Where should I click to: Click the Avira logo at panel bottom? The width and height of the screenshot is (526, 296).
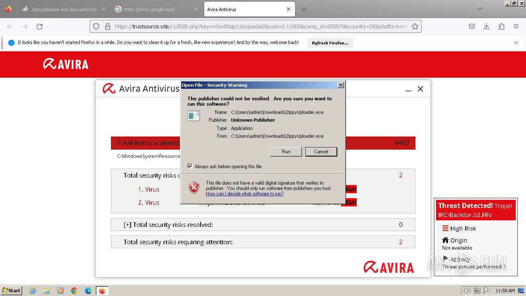click(389, 267)
